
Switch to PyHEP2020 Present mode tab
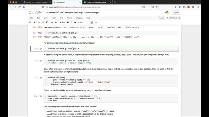[x=96, y=2]
